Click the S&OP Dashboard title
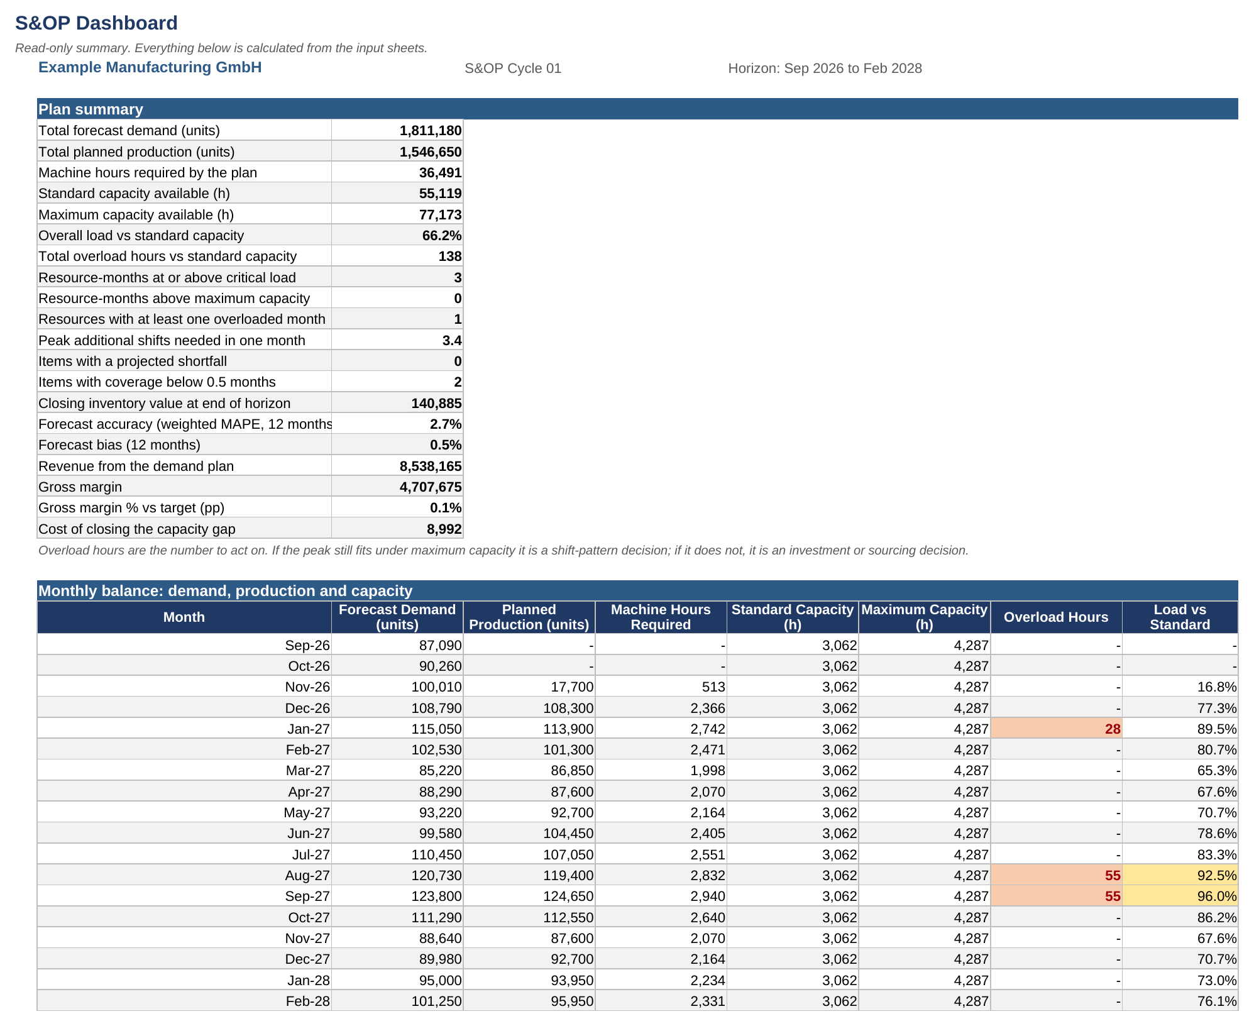The height and width of the screenshot is (1026, 1254). [96, 23]
